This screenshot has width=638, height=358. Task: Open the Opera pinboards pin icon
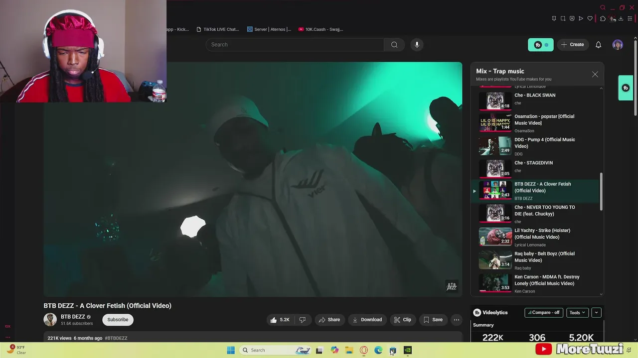click(x=554, y=19)
